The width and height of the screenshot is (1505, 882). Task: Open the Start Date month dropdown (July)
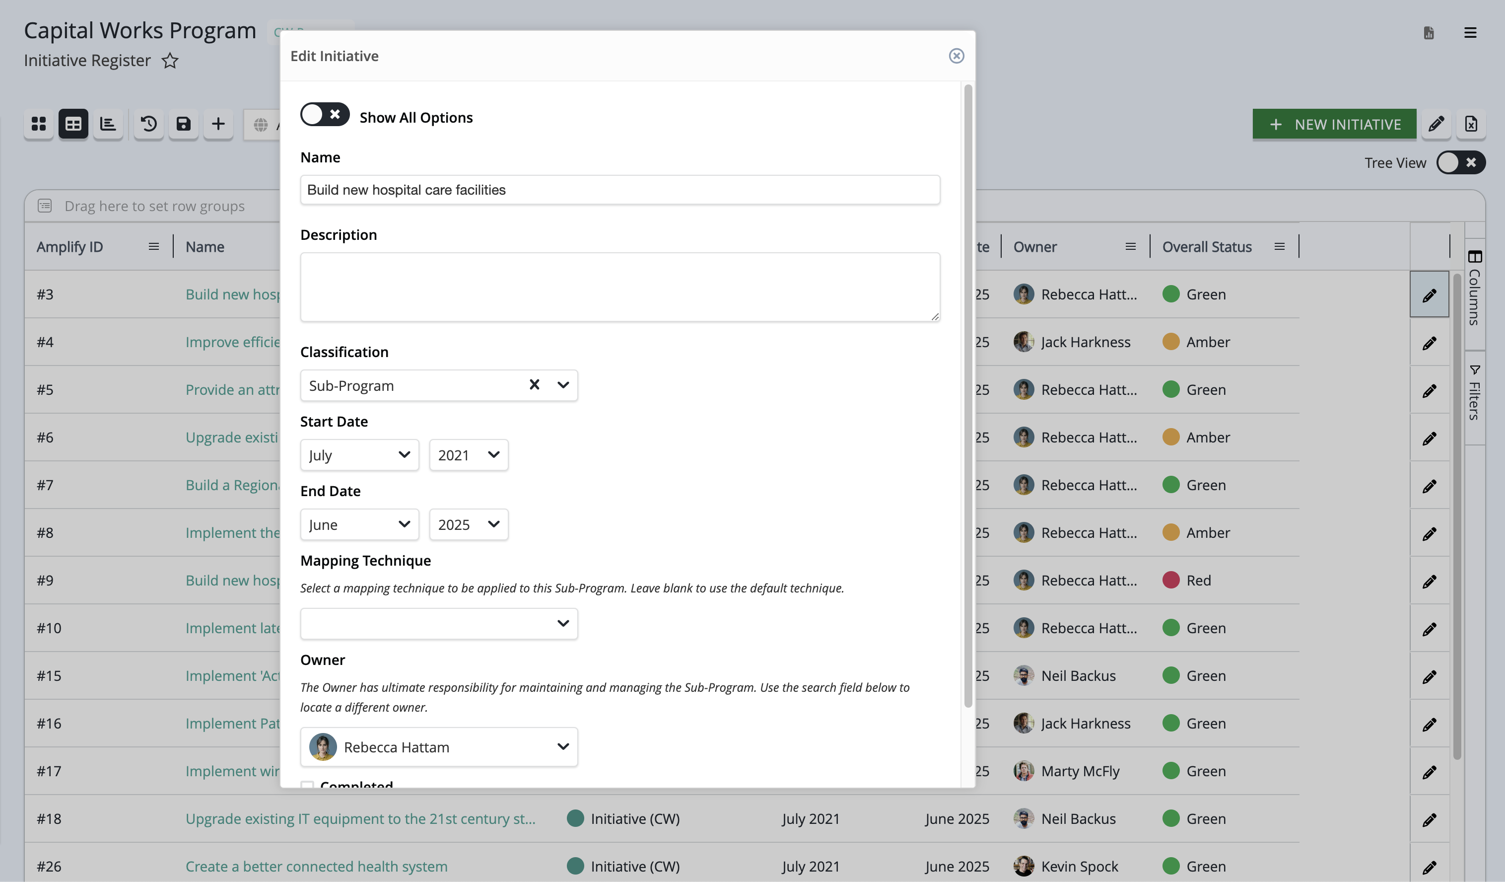tap(359, 455)
